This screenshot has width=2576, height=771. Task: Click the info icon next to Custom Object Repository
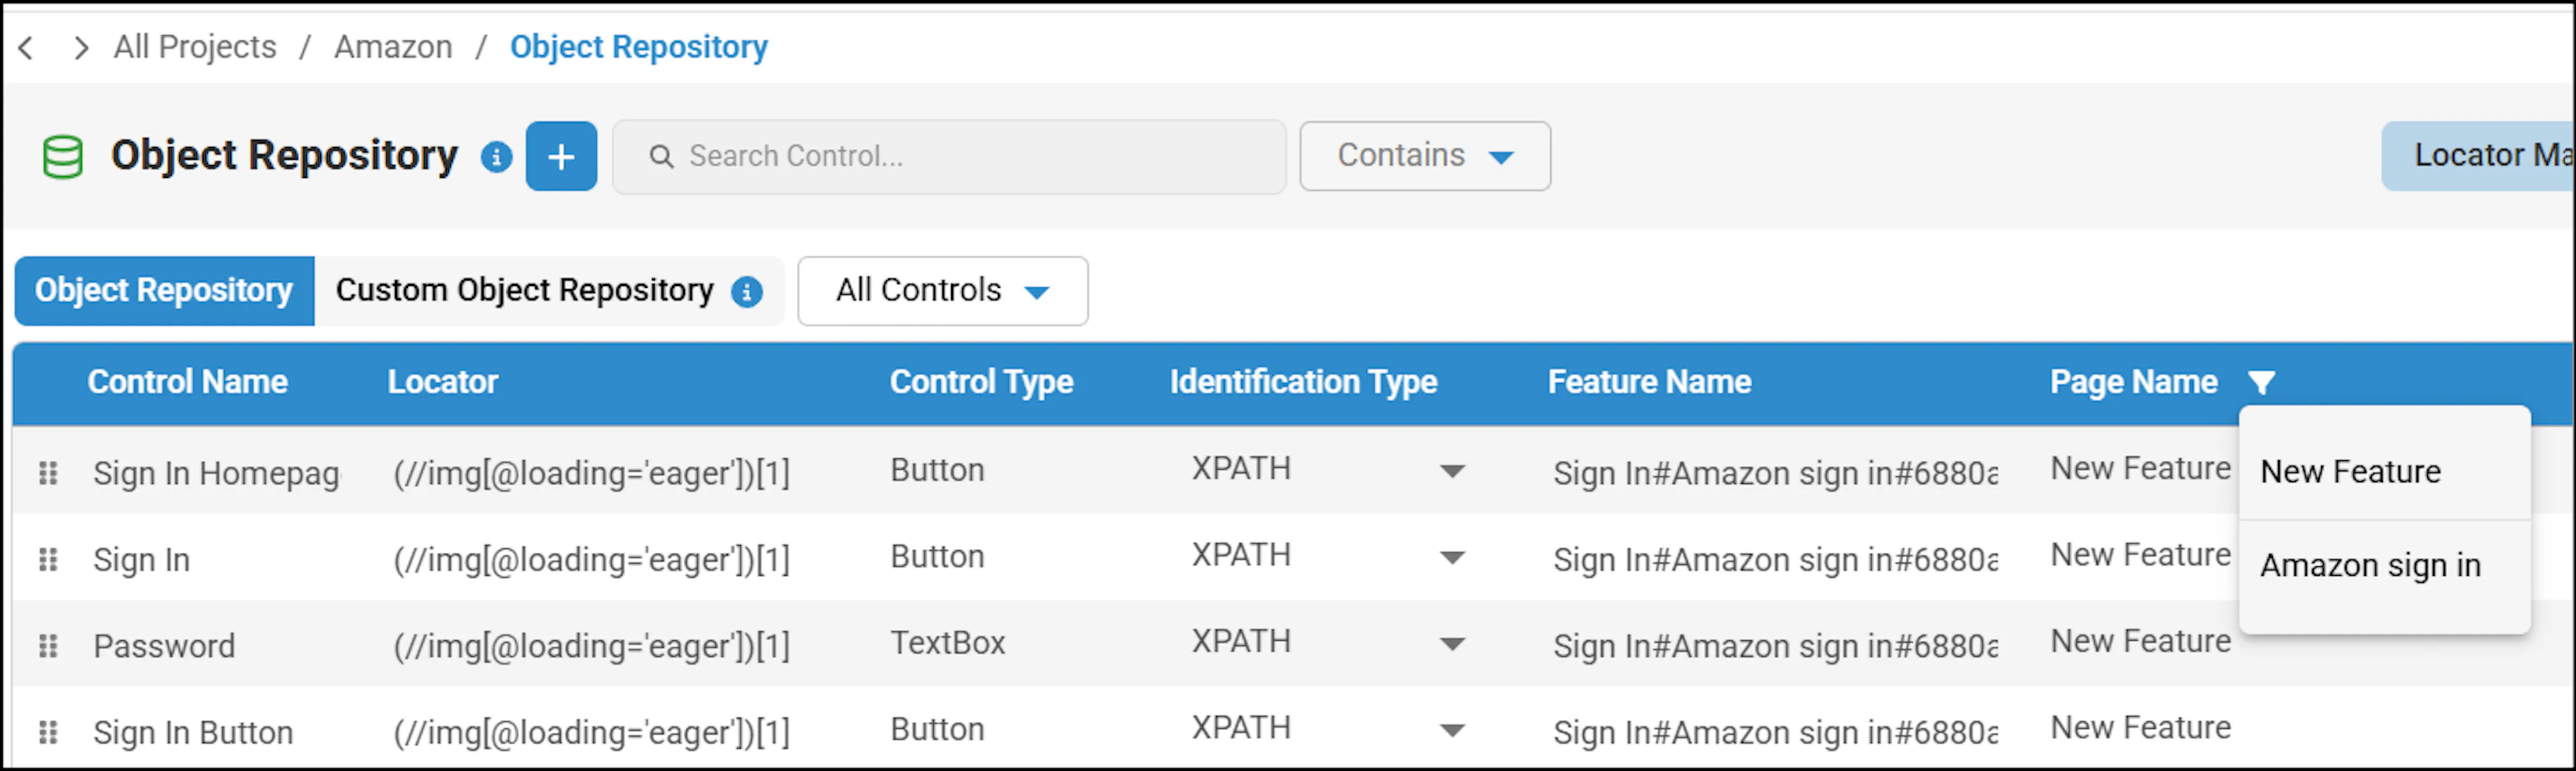coord(747,291)
